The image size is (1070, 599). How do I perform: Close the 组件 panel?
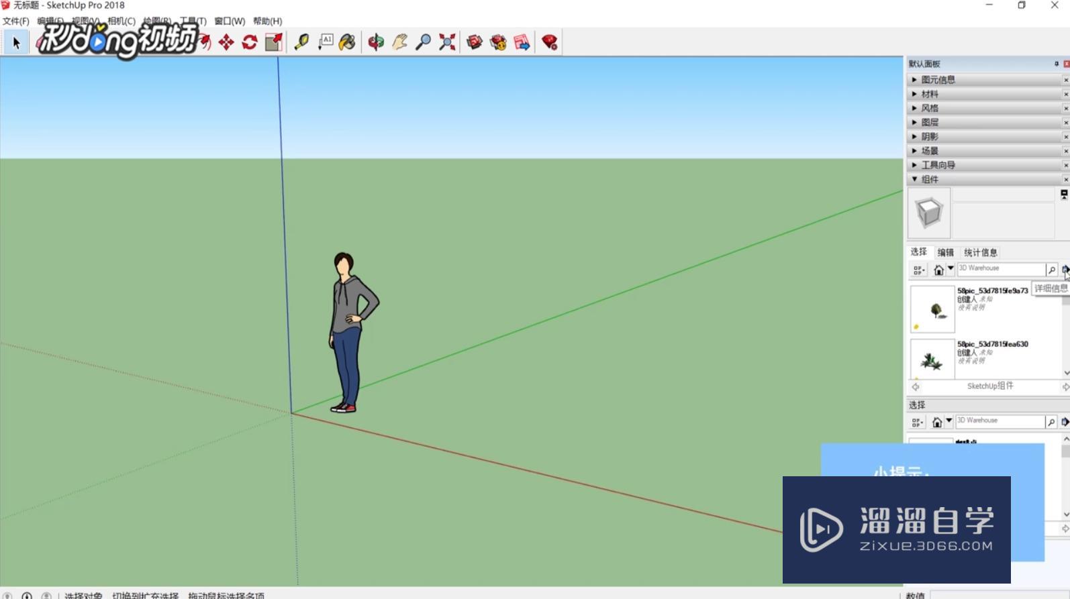pyautogui.click(x=1066, y=179)
